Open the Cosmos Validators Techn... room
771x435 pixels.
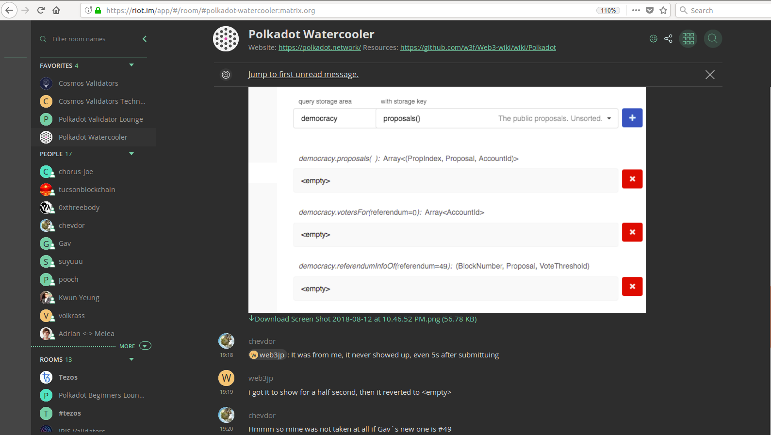[93, 101]
